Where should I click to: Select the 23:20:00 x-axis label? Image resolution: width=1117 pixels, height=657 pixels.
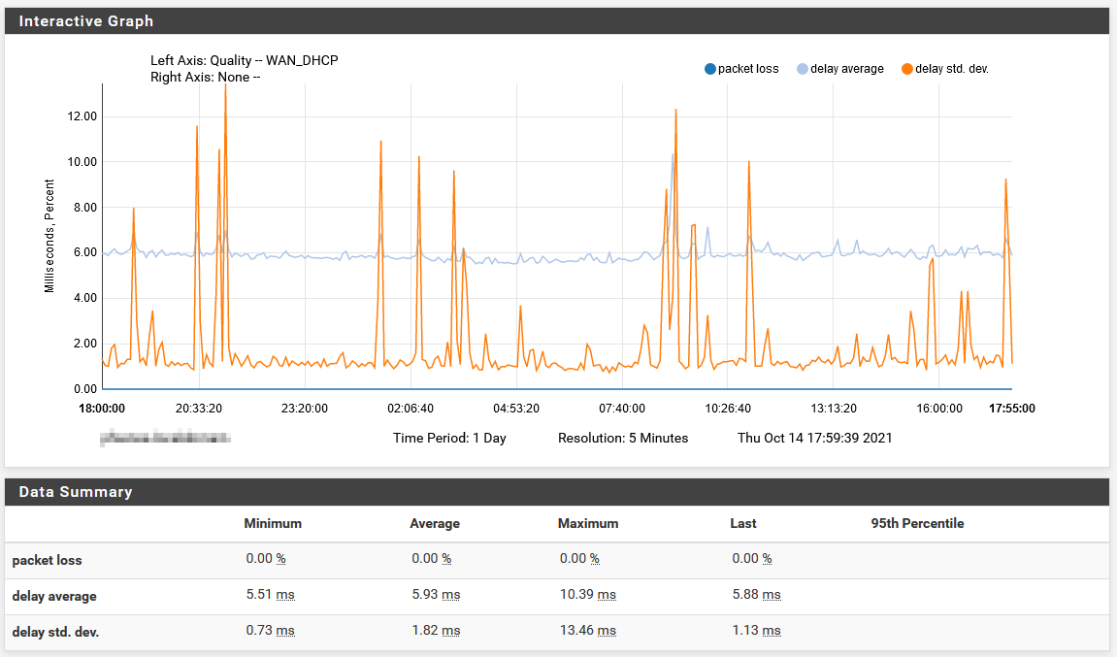coord(305,409)
